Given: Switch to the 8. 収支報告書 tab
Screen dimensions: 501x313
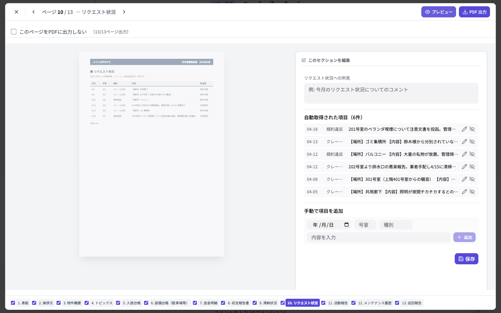Looking at the screenshot, I should click(238, 303).
